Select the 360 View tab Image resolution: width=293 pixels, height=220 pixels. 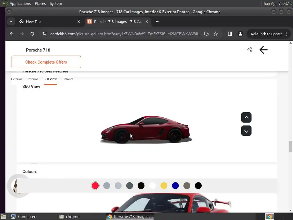(50, 79)
